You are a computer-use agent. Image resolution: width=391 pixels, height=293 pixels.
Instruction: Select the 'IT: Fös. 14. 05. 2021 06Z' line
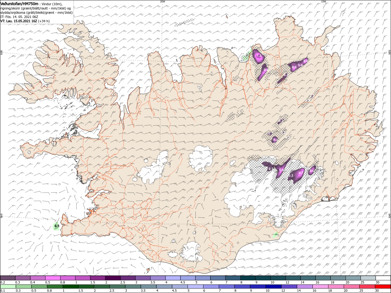click(x=19, y=17)
